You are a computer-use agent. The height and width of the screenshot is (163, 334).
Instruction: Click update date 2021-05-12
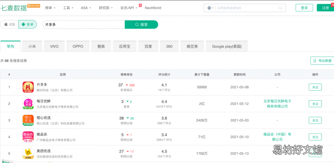[x=239, y=104]
